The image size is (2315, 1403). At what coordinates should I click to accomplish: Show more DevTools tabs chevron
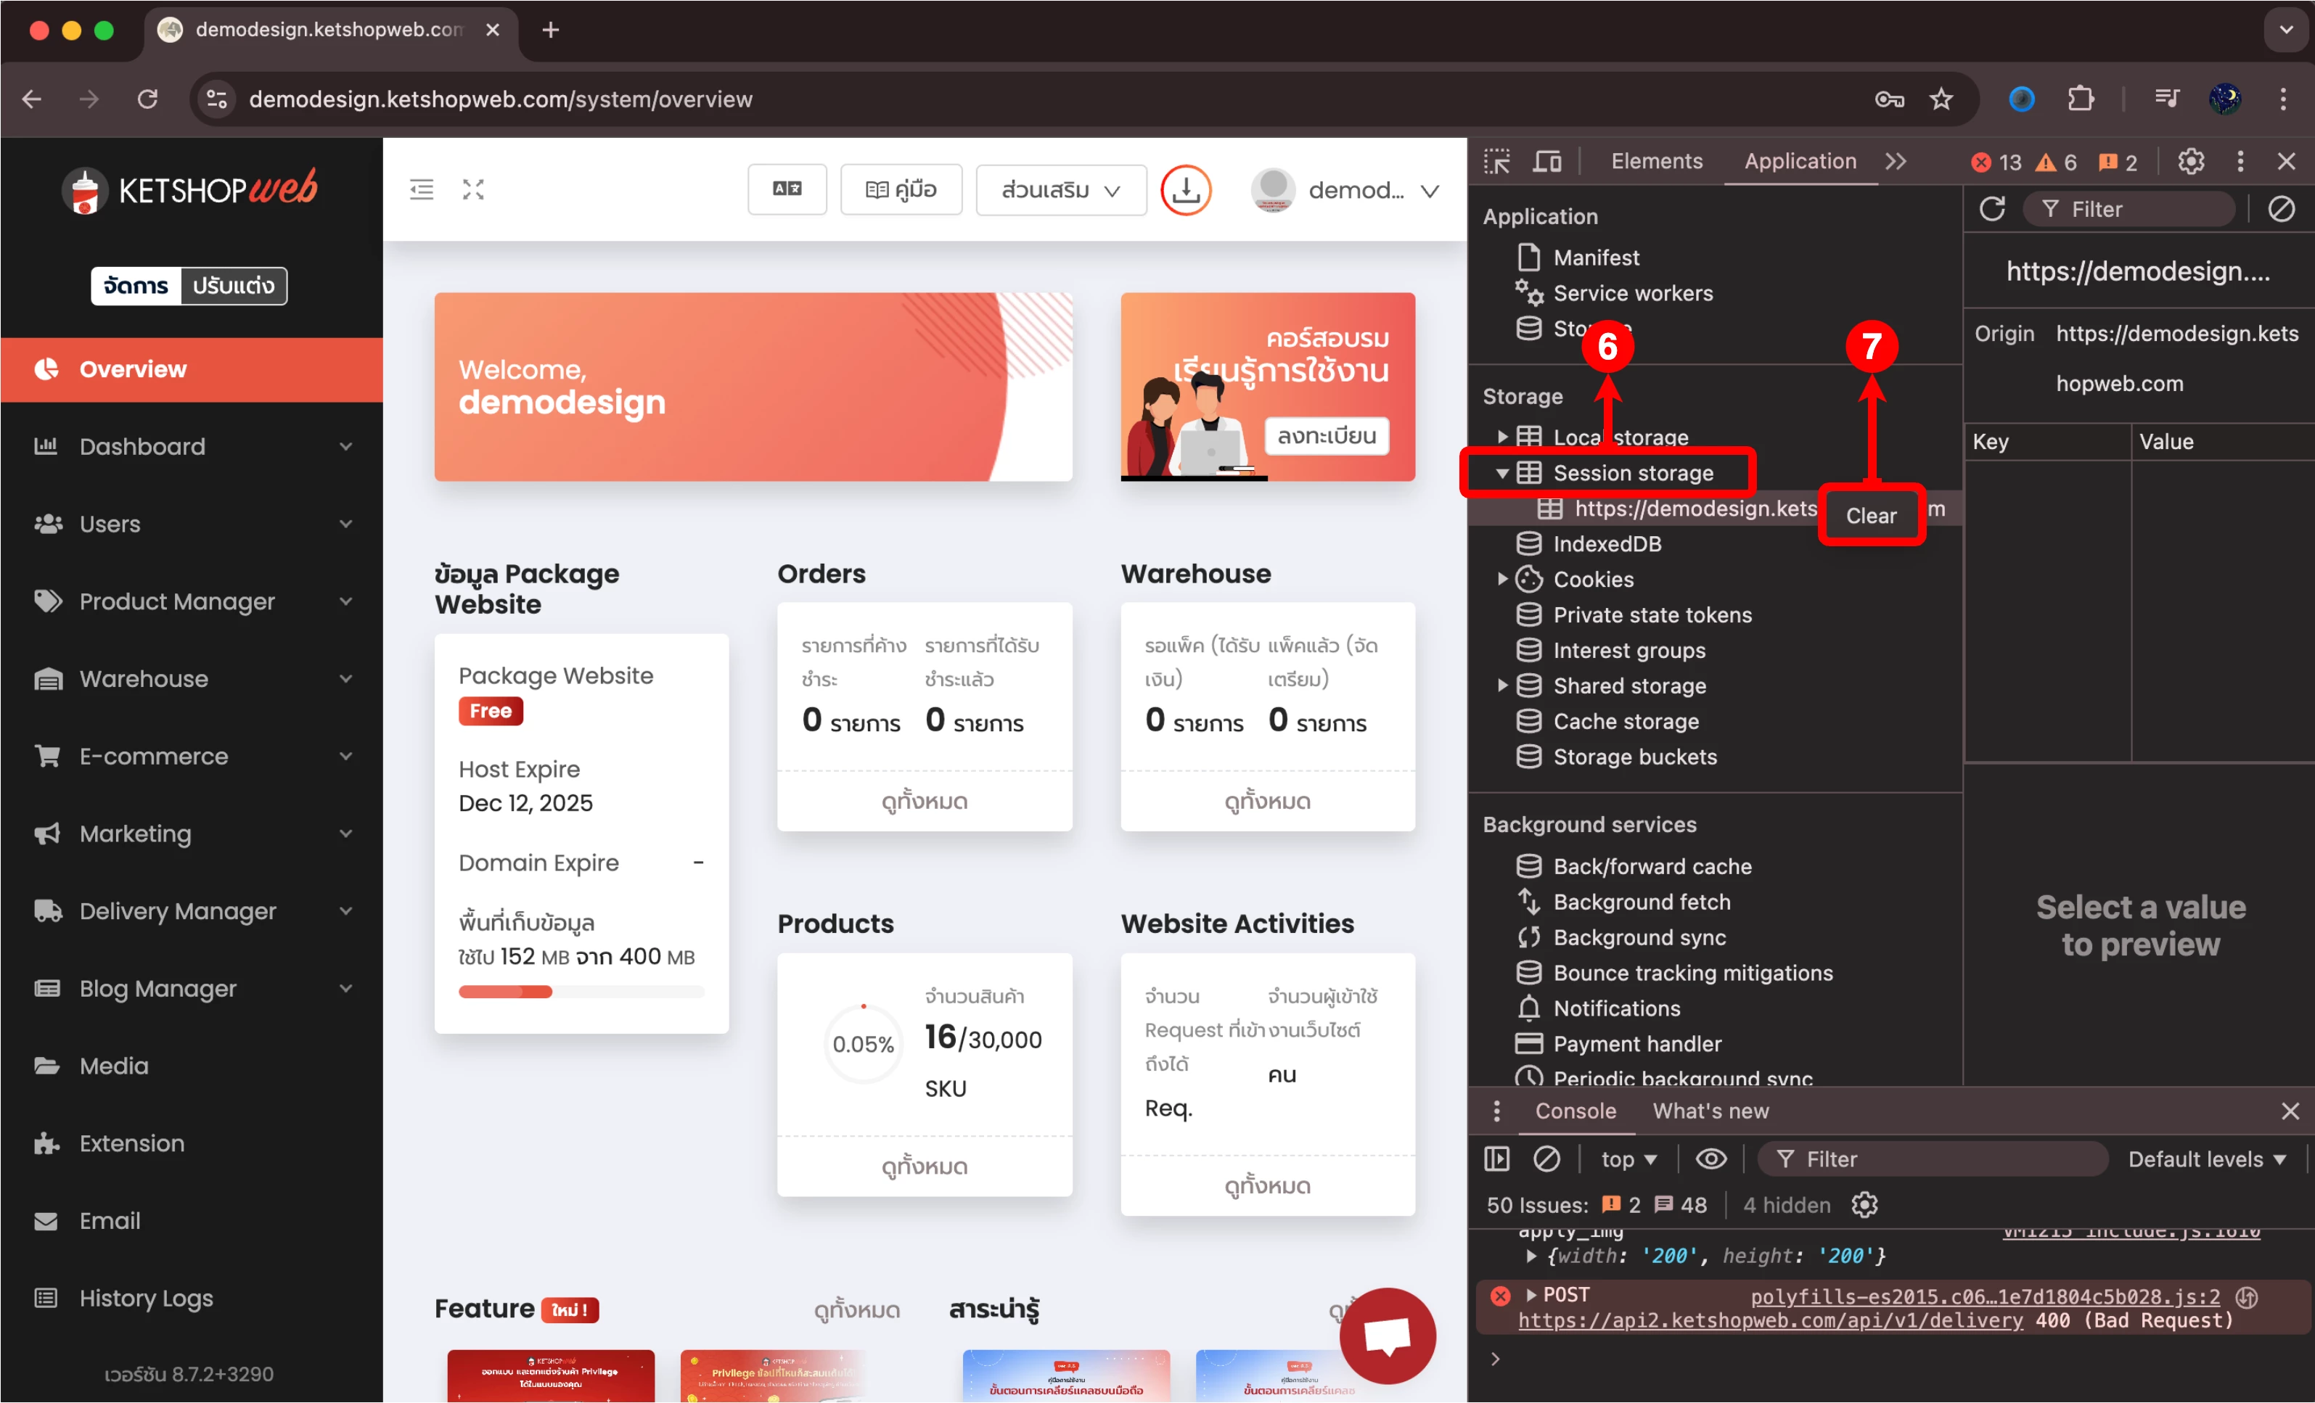(1897, 162)
